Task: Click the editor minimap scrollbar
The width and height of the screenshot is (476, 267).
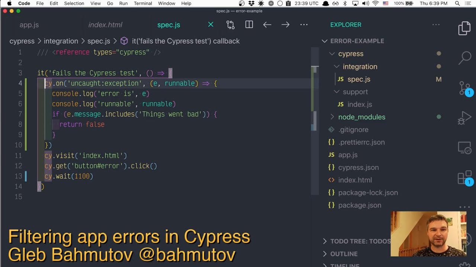Action: (315, 121)
